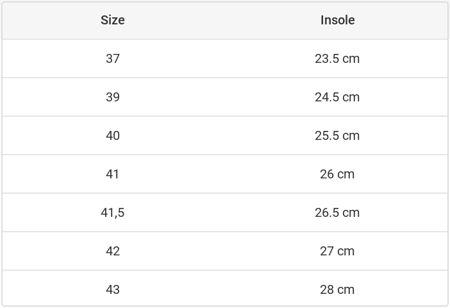Click the Size column header
Image resolution: width=450 pixels, height=308 pixels.
(113, 20)
